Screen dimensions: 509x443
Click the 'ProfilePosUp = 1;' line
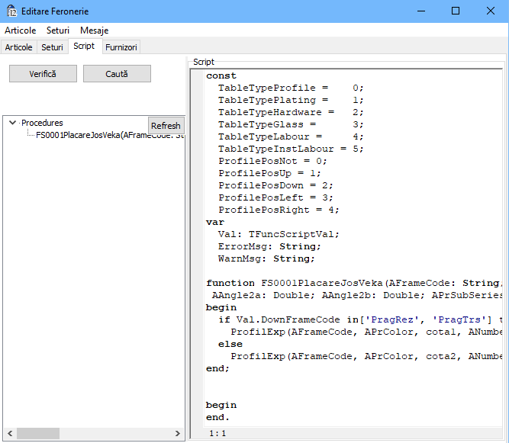[269, 173]
